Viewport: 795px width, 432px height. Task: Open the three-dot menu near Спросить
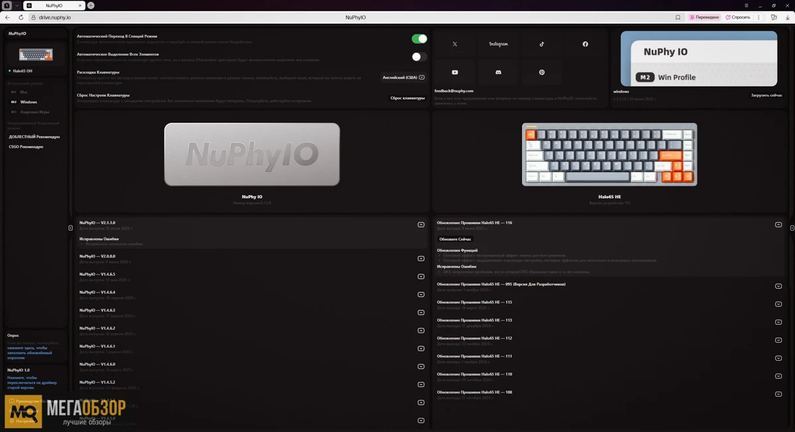pos(760,17)
